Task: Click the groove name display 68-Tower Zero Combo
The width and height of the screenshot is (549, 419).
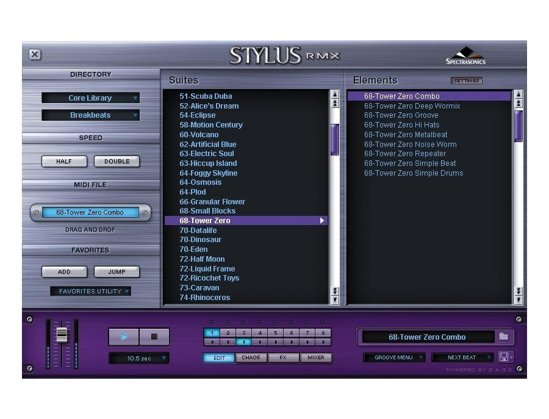Action: pyautogui.click(x=427, y=337)
